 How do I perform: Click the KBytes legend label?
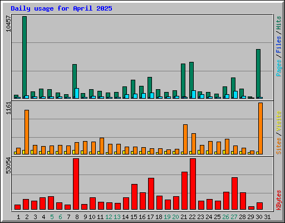(279, 200)
